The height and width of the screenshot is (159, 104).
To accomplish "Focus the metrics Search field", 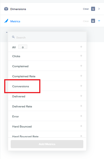I will coord(47,37).
